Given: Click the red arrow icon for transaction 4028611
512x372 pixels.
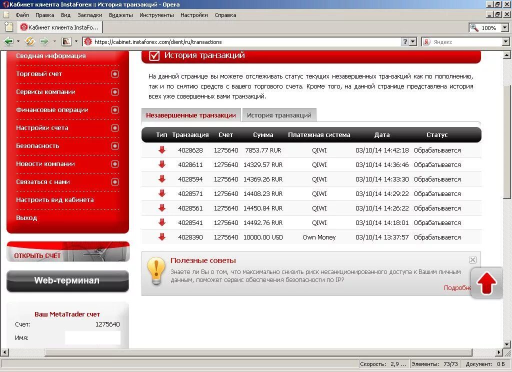Looking at the screenshot, I should 161,164.
